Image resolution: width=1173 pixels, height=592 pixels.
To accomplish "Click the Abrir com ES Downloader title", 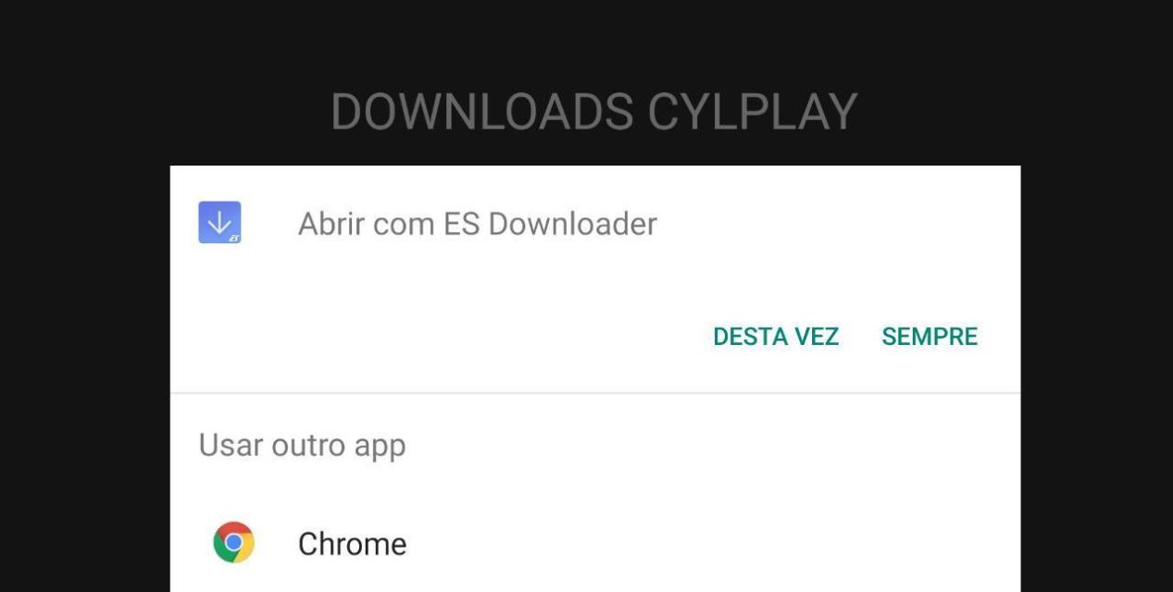I will click(x=477, y=223).
